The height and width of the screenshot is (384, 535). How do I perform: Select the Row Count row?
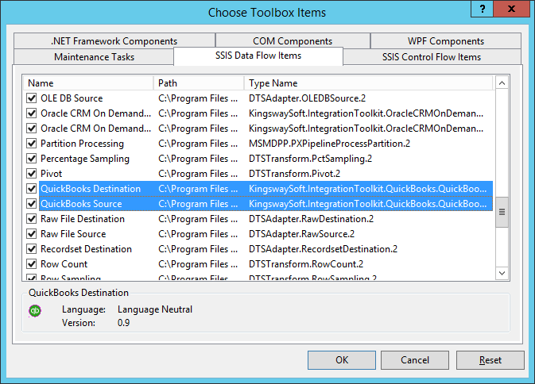click(258, 264)
